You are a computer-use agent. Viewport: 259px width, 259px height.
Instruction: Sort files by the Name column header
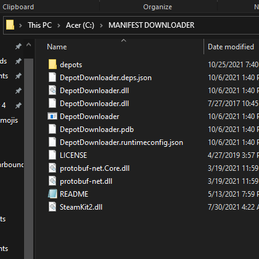point(57,47)
